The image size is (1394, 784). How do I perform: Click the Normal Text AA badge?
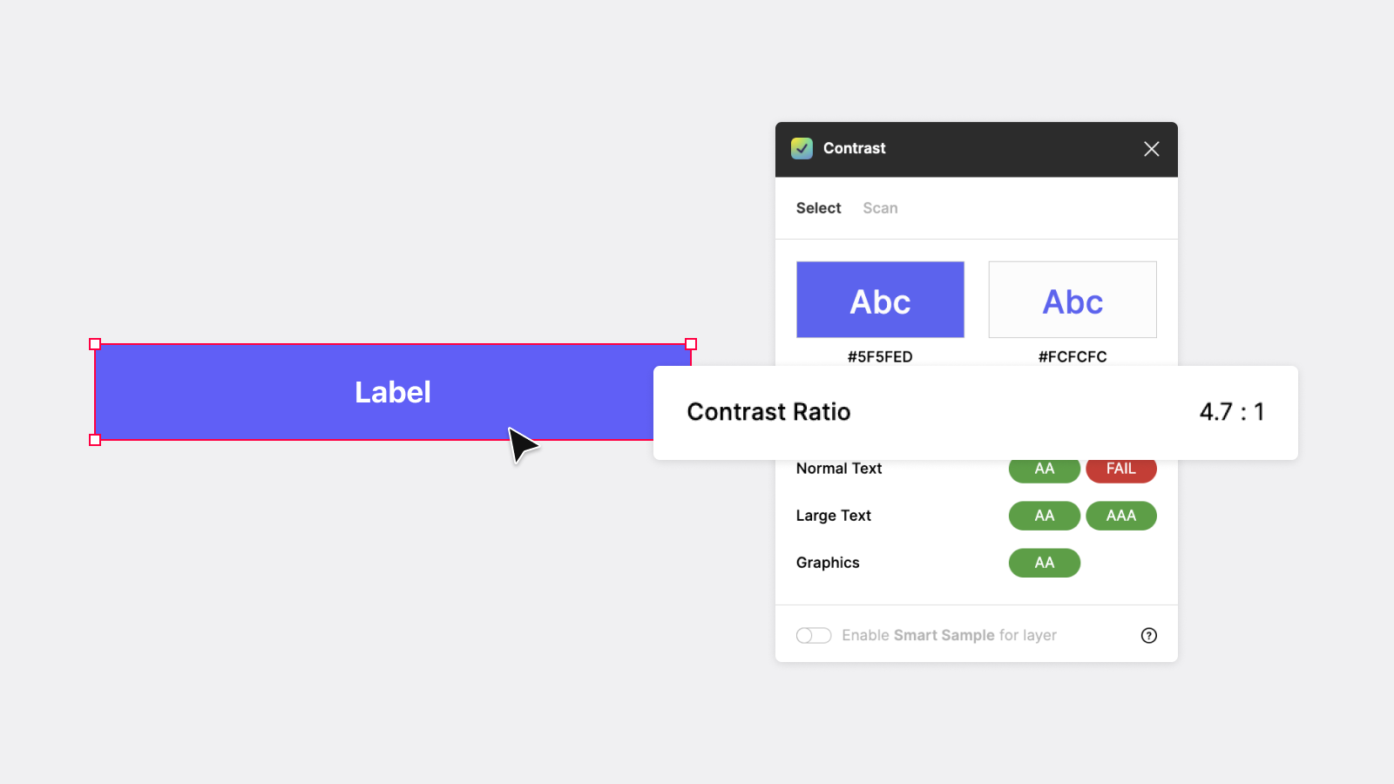1044,471
